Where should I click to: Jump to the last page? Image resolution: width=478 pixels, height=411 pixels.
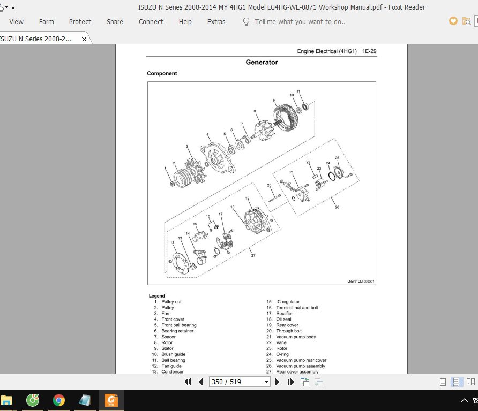[x=290, y=382]
